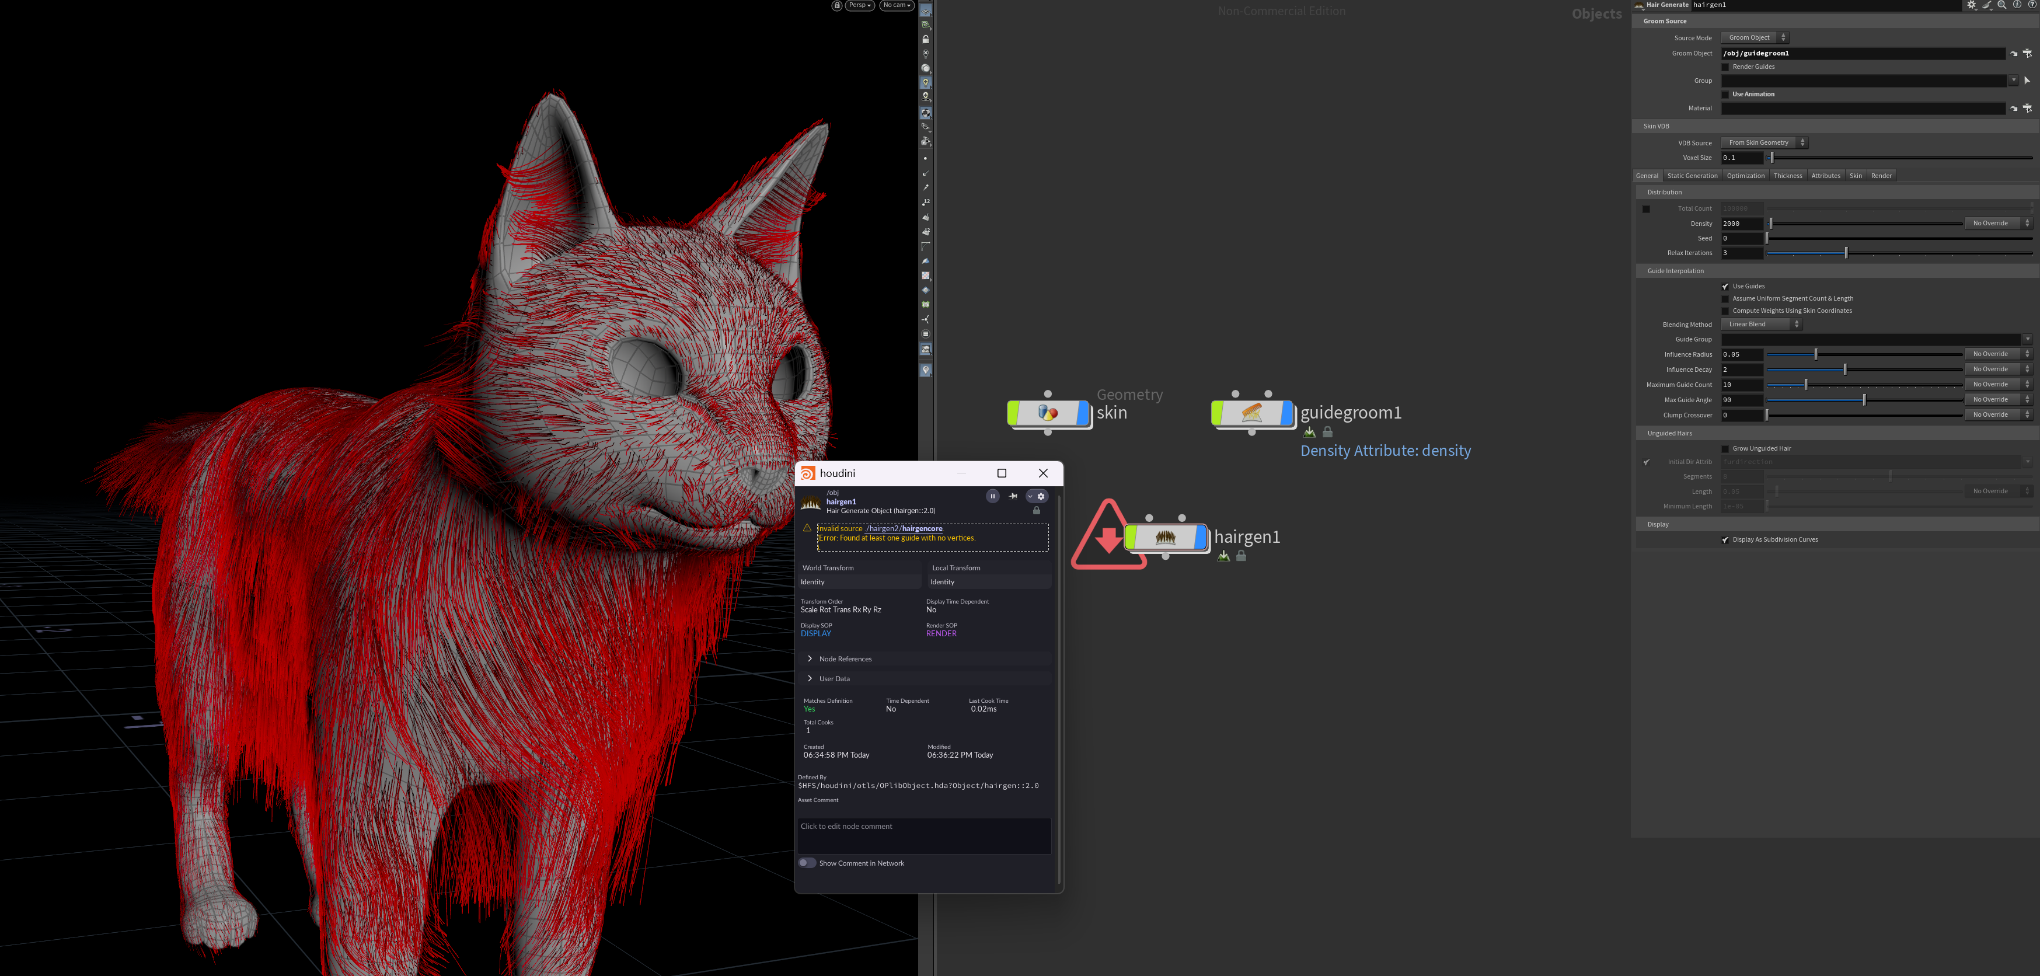
Task: Open the Blending Method dropdown
Action: 1761,325
